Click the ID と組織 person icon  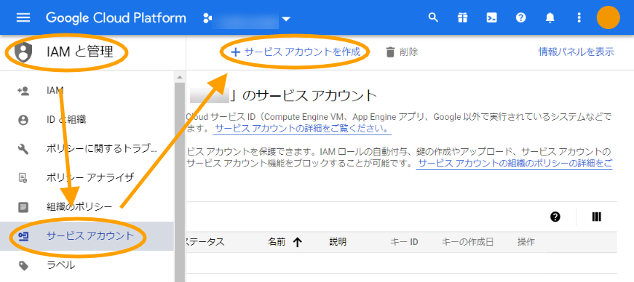pos(23,120)
